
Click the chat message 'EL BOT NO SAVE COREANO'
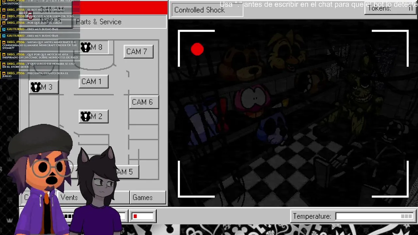(45, 10)
